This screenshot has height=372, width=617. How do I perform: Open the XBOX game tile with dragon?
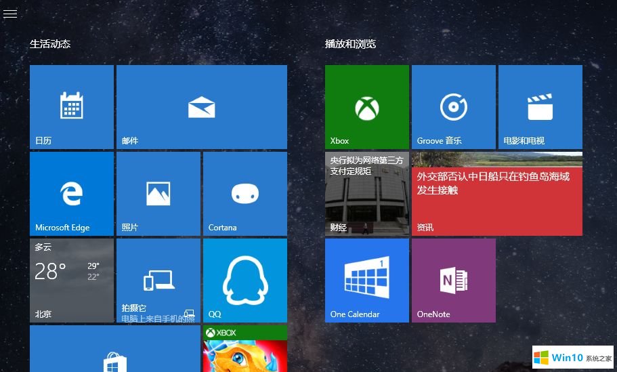click(x=245, y=349)
